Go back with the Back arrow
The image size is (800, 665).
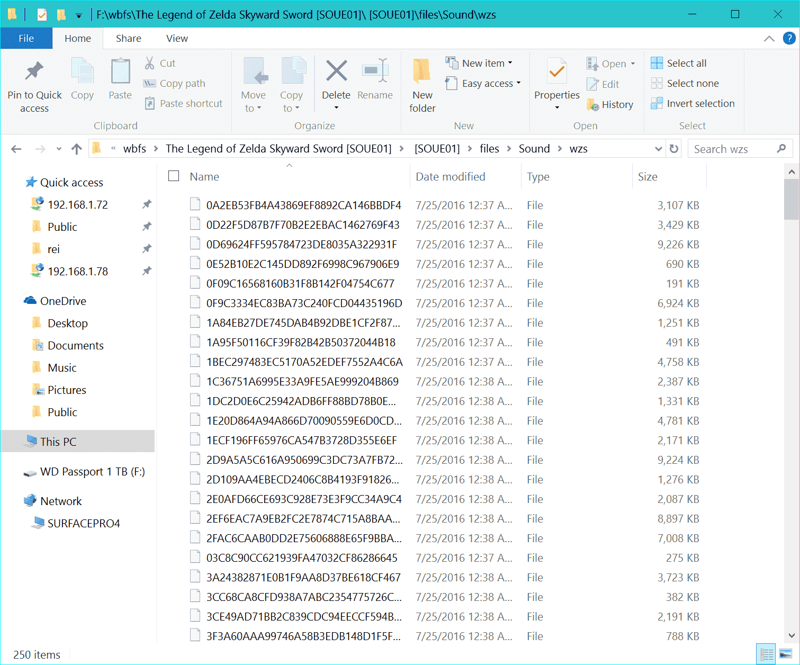(x=16, y=149)
